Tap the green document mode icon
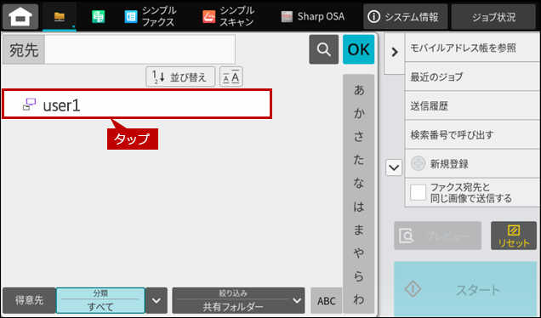Viewport: 541px width, 318px height. click(99, 16)
